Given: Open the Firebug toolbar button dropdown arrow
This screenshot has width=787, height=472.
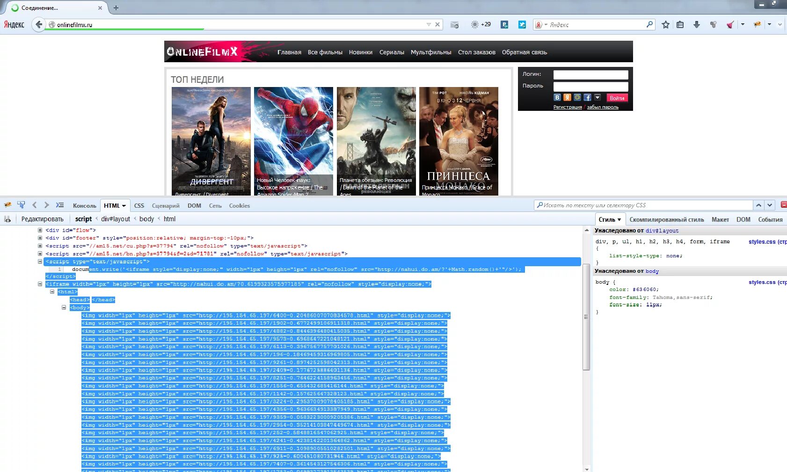Looking at the screenshot, I should [769, 24].
